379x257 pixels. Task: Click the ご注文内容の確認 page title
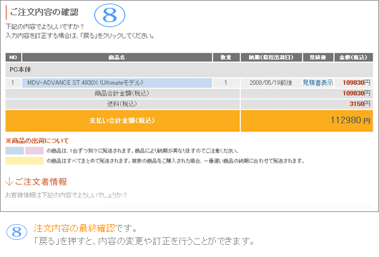(x=44, y=12)
